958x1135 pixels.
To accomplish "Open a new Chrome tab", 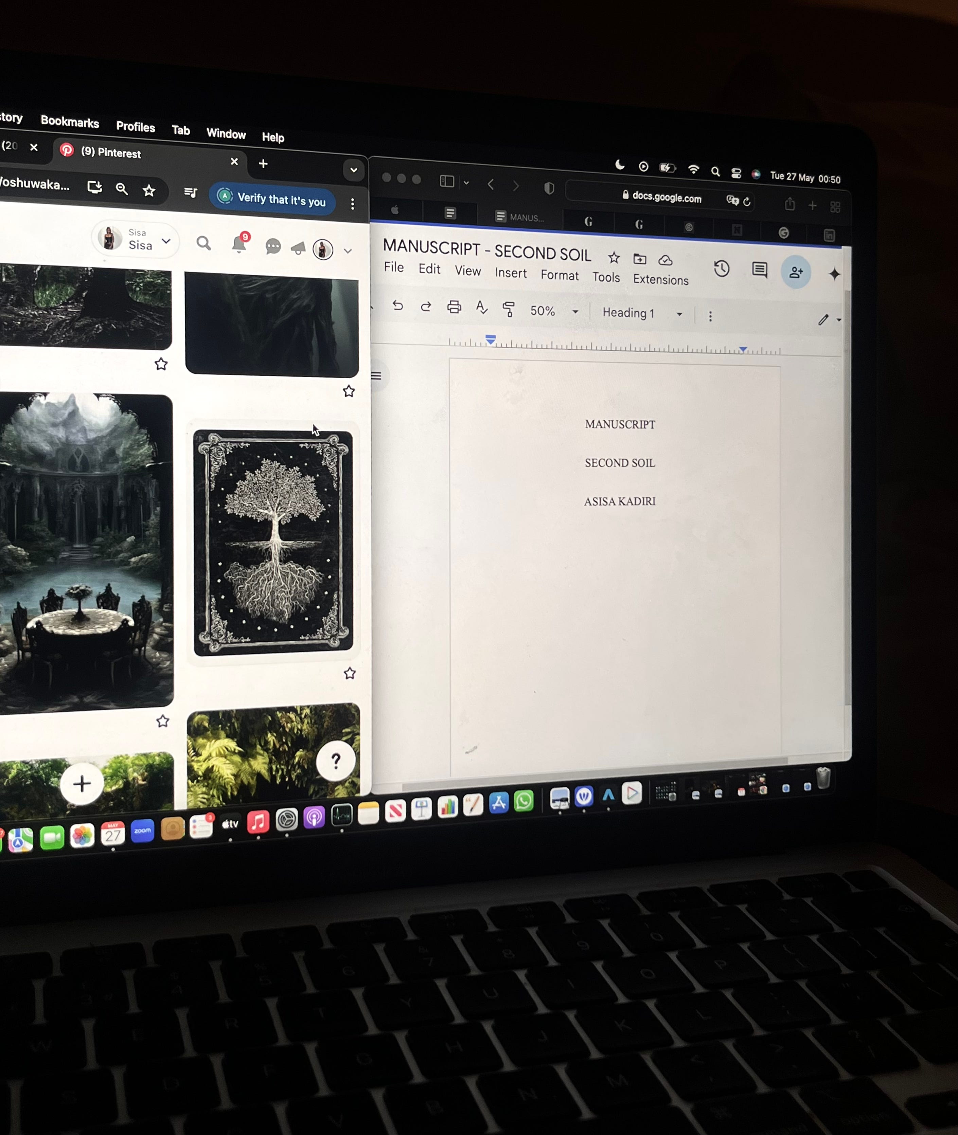I will 263,163.
